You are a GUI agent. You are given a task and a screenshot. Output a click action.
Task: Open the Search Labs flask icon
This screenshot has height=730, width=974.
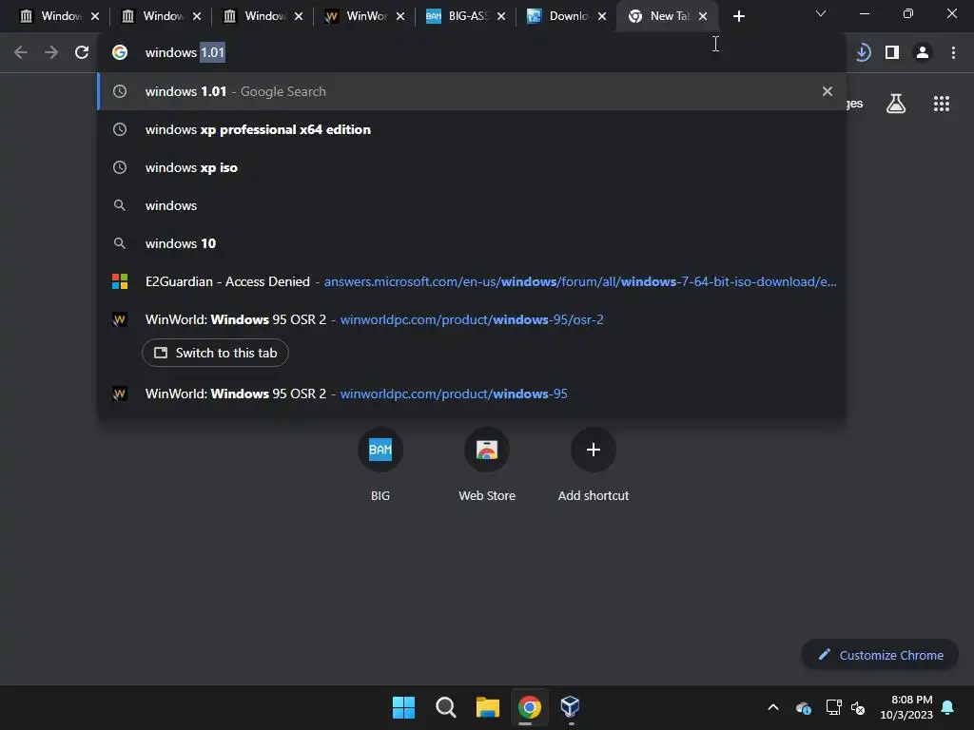(896, 104)
